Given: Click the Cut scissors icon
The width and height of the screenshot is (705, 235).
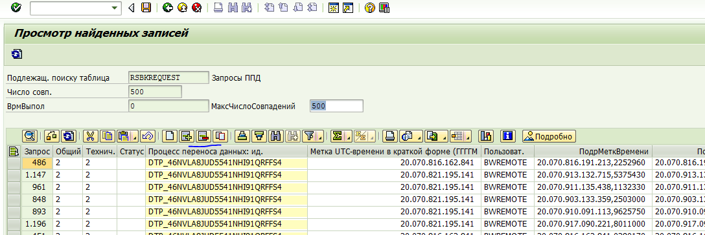Looking at the screenshot, I should click(x=90, y=136).
